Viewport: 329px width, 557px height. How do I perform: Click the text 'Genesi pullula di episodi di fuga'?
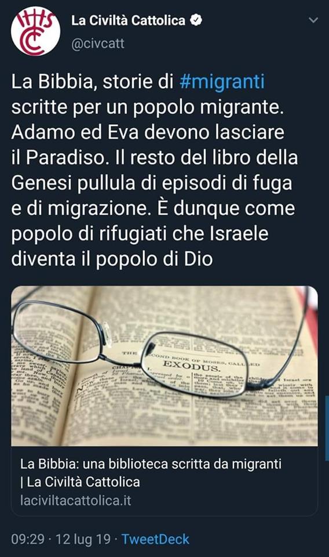click(x=152, y=183)
